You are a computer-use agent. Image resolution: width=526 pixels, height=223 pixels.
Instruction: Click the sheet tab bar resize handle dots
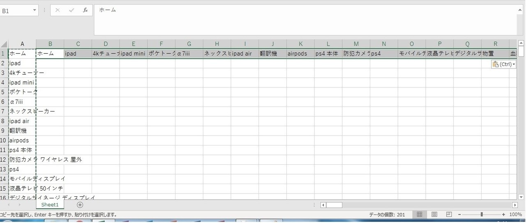click(x=314, y=205)
